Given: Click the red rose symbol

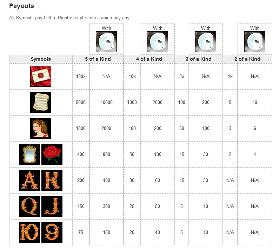Looking at the screenshot, I should click(52, 154).
